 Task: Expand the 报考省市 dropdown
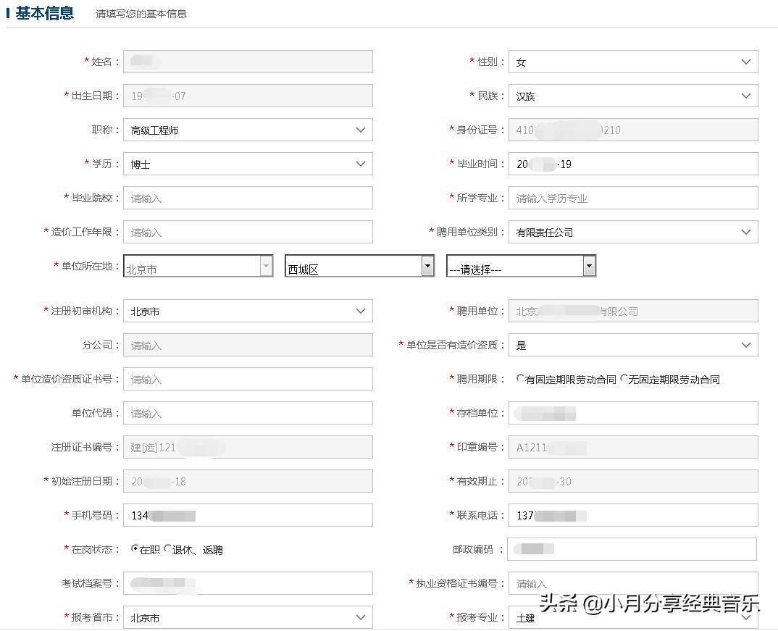pos(248,617)
